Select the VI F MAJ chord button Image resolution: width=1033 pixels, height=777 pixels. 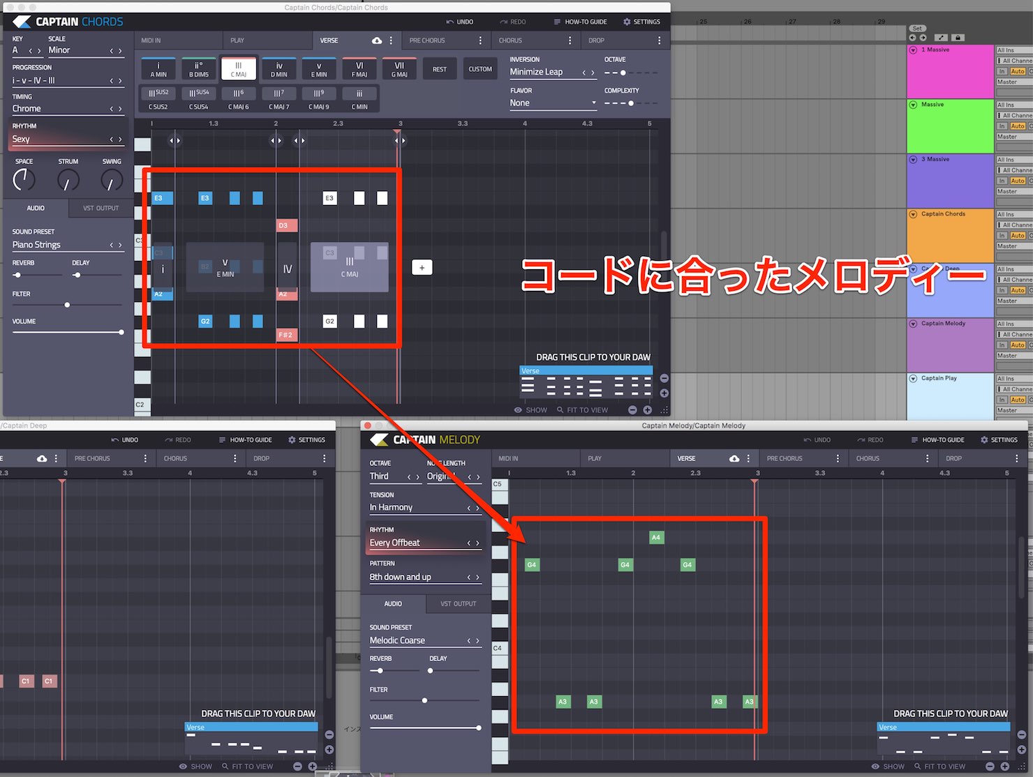(x=359, y=69)
